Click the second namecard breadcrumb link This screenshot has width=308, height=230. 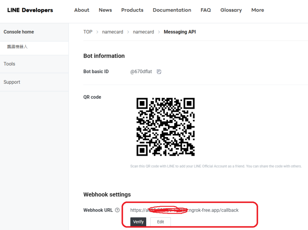[143, 32]
